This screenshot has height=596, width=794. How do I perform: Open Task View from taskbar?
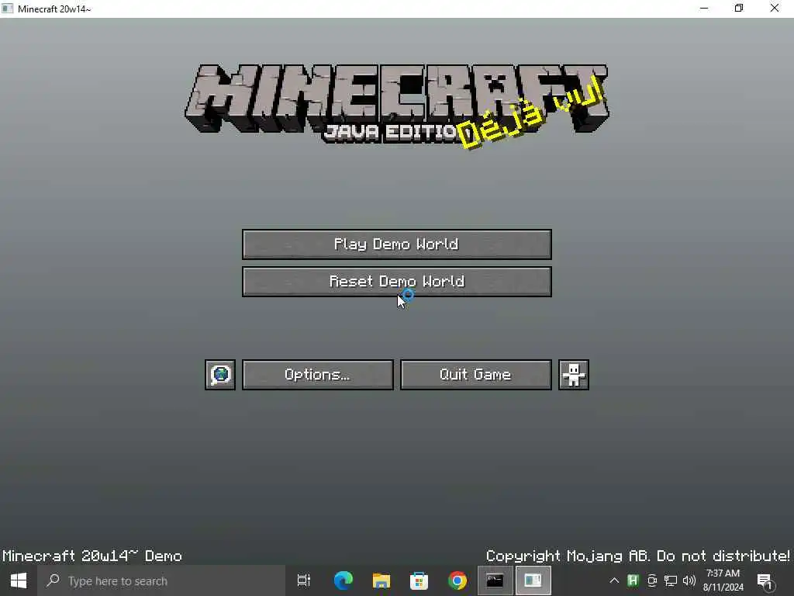click(x=304, y=580)
